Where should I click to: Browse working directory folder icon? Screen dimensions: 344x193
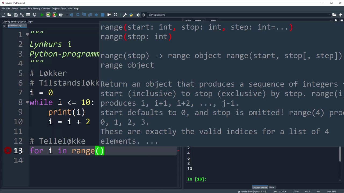[x=334, y=15]
